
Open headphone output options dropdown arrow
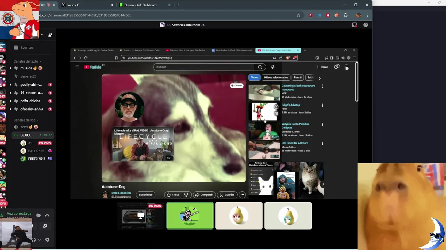(39, 240)
